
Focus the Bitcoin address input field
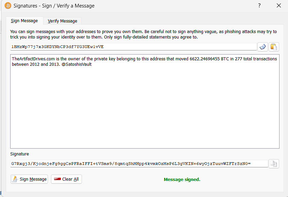click(x=133, y=47)
